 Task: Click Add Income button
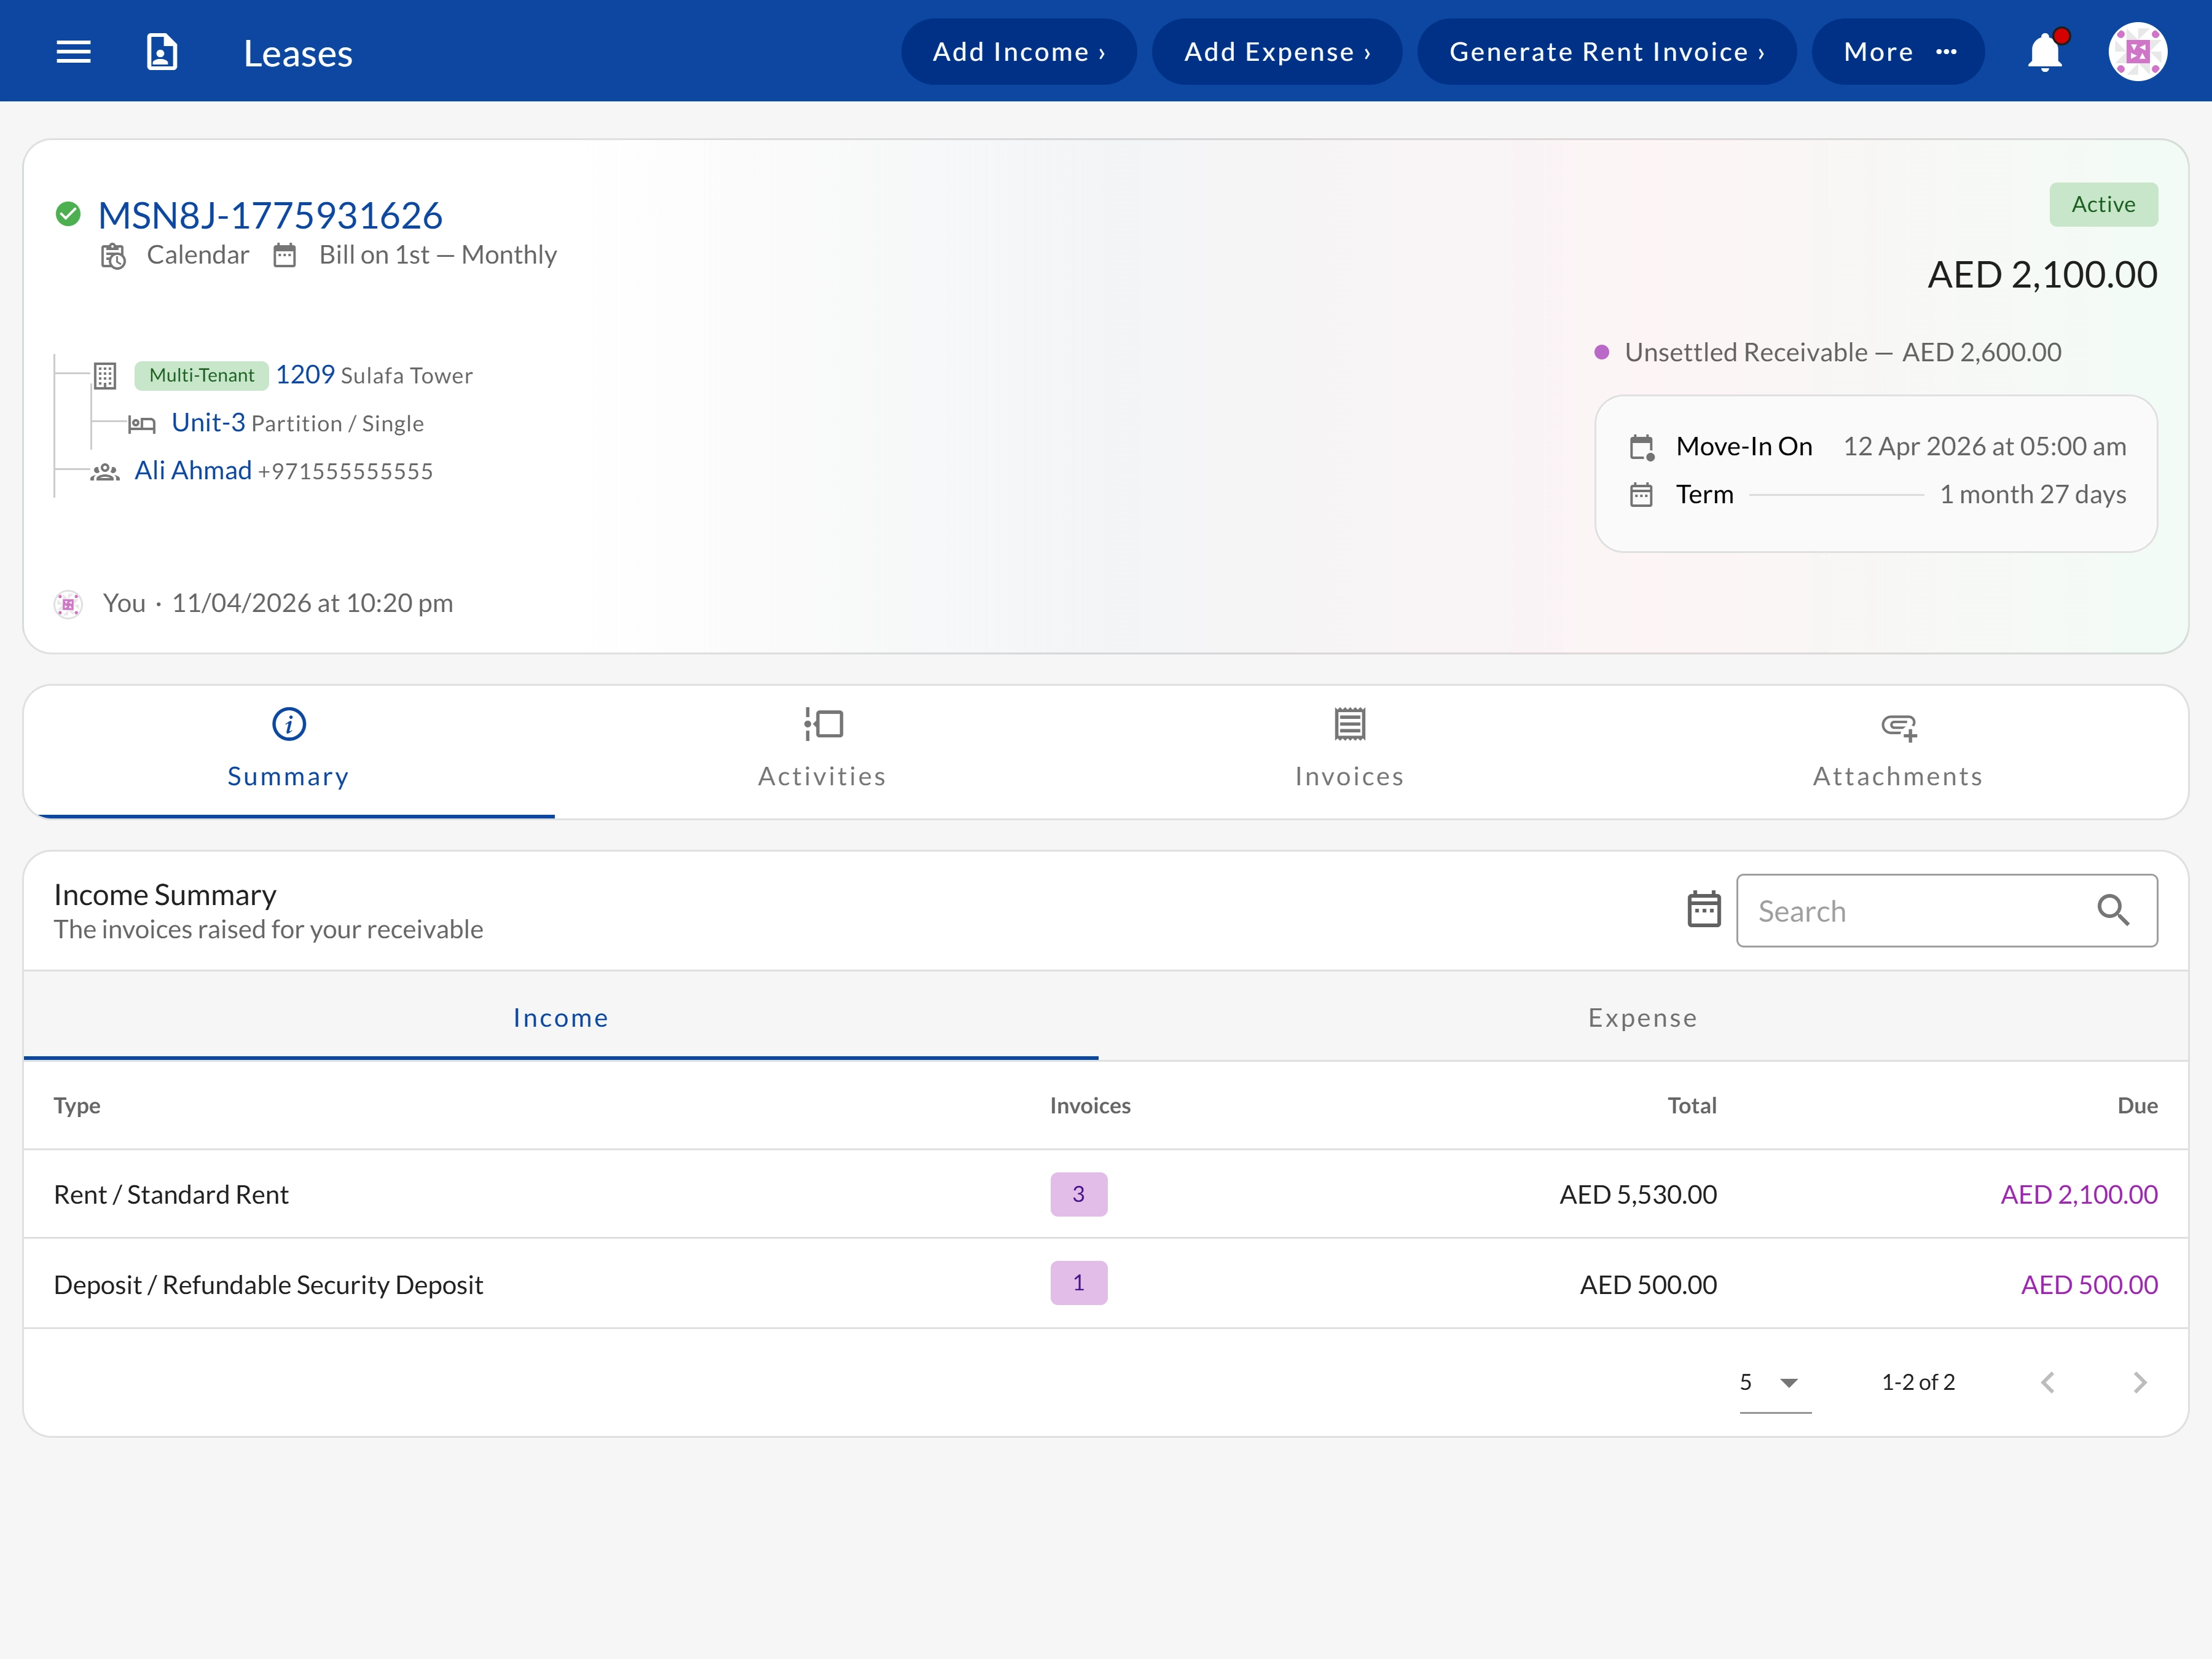click(1018, 52)
